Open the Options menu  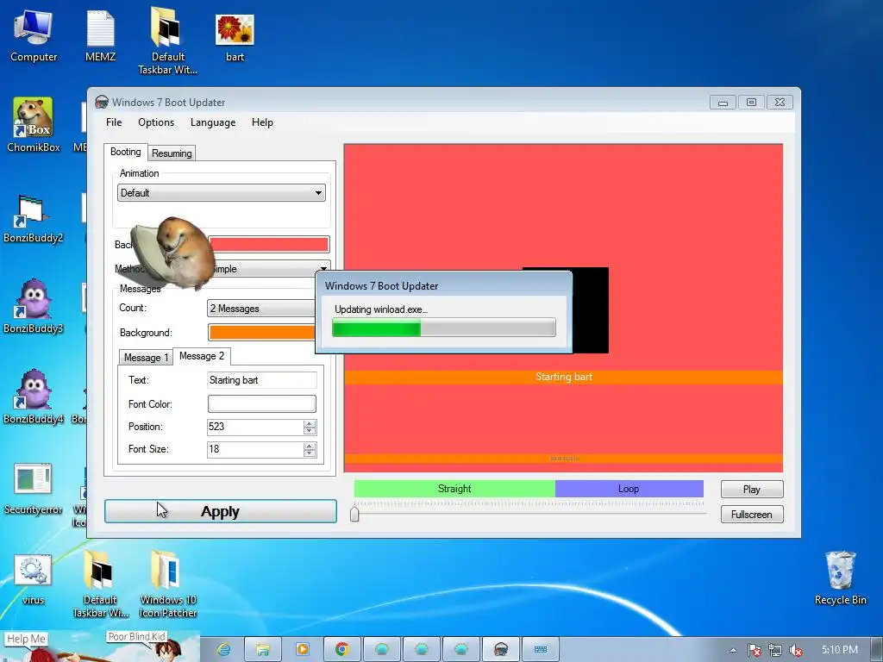[x=156, y=122]
